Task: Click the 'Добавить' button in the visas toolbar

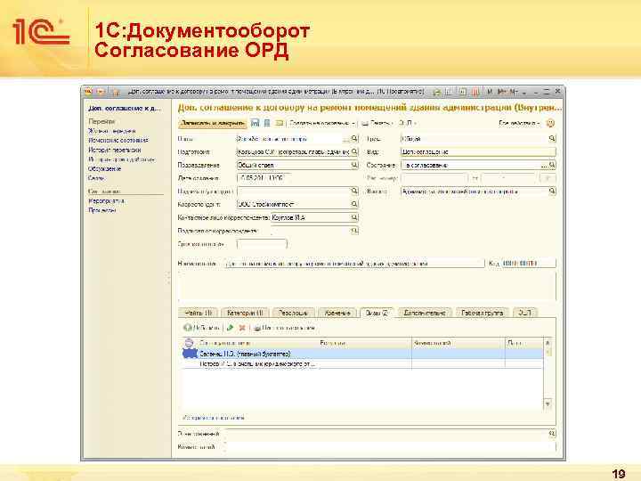Action: pyautogui.click(x=201, y=328)
